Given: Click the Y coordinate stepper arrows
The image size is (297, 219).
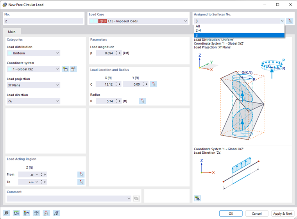Looking at the screenshot, I should pos(143,84).
